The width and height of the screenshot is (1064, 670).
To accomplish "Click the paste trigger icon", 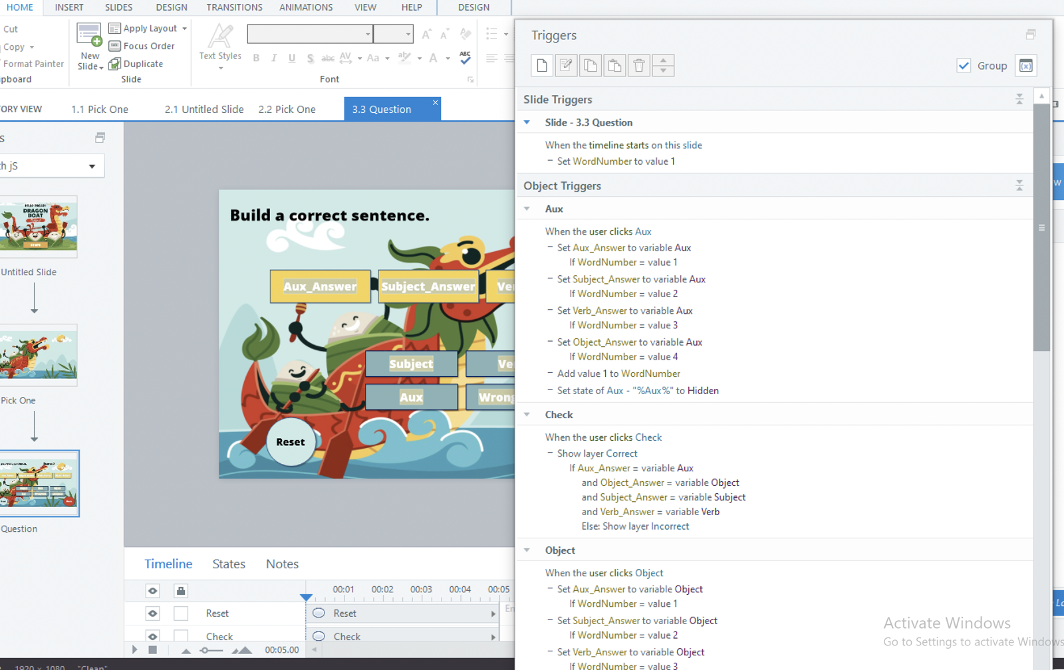I will [x=614, y=65].
